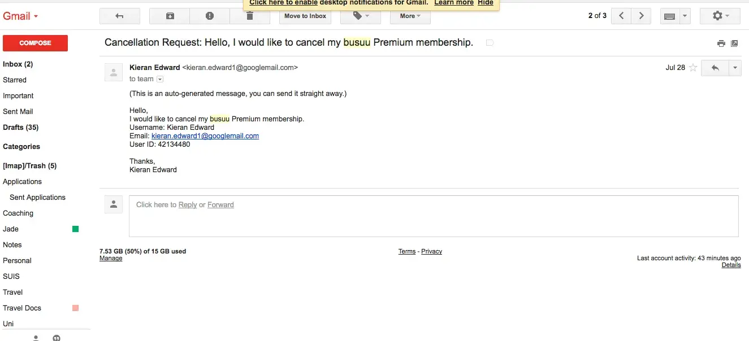The width and height of the screenshot is (749, 341).
Task: Expand the More actions dropdown
Action: (x=410, y=16)
